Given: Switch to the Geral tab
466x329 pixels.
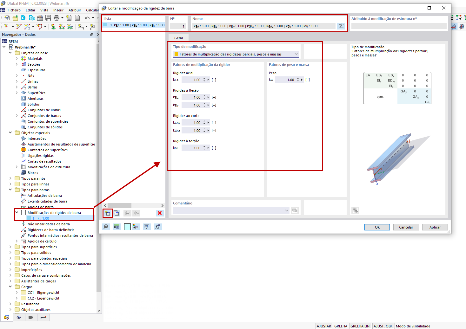Looking at the screenshot, I should [x=178, y=37].
